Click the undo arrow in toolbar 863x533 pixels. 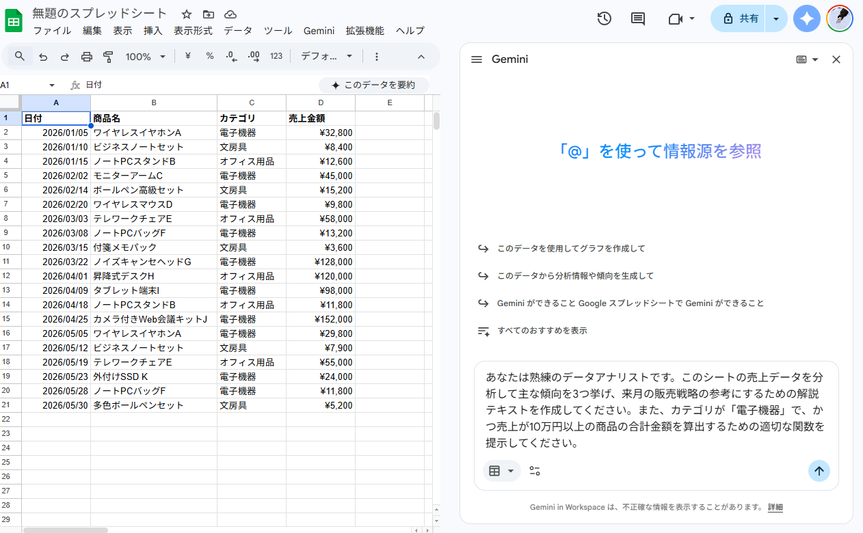(x=43, y=57)
